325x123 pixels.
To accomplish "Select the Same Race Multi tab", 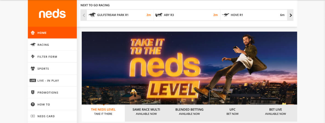I will coord(146,112).
